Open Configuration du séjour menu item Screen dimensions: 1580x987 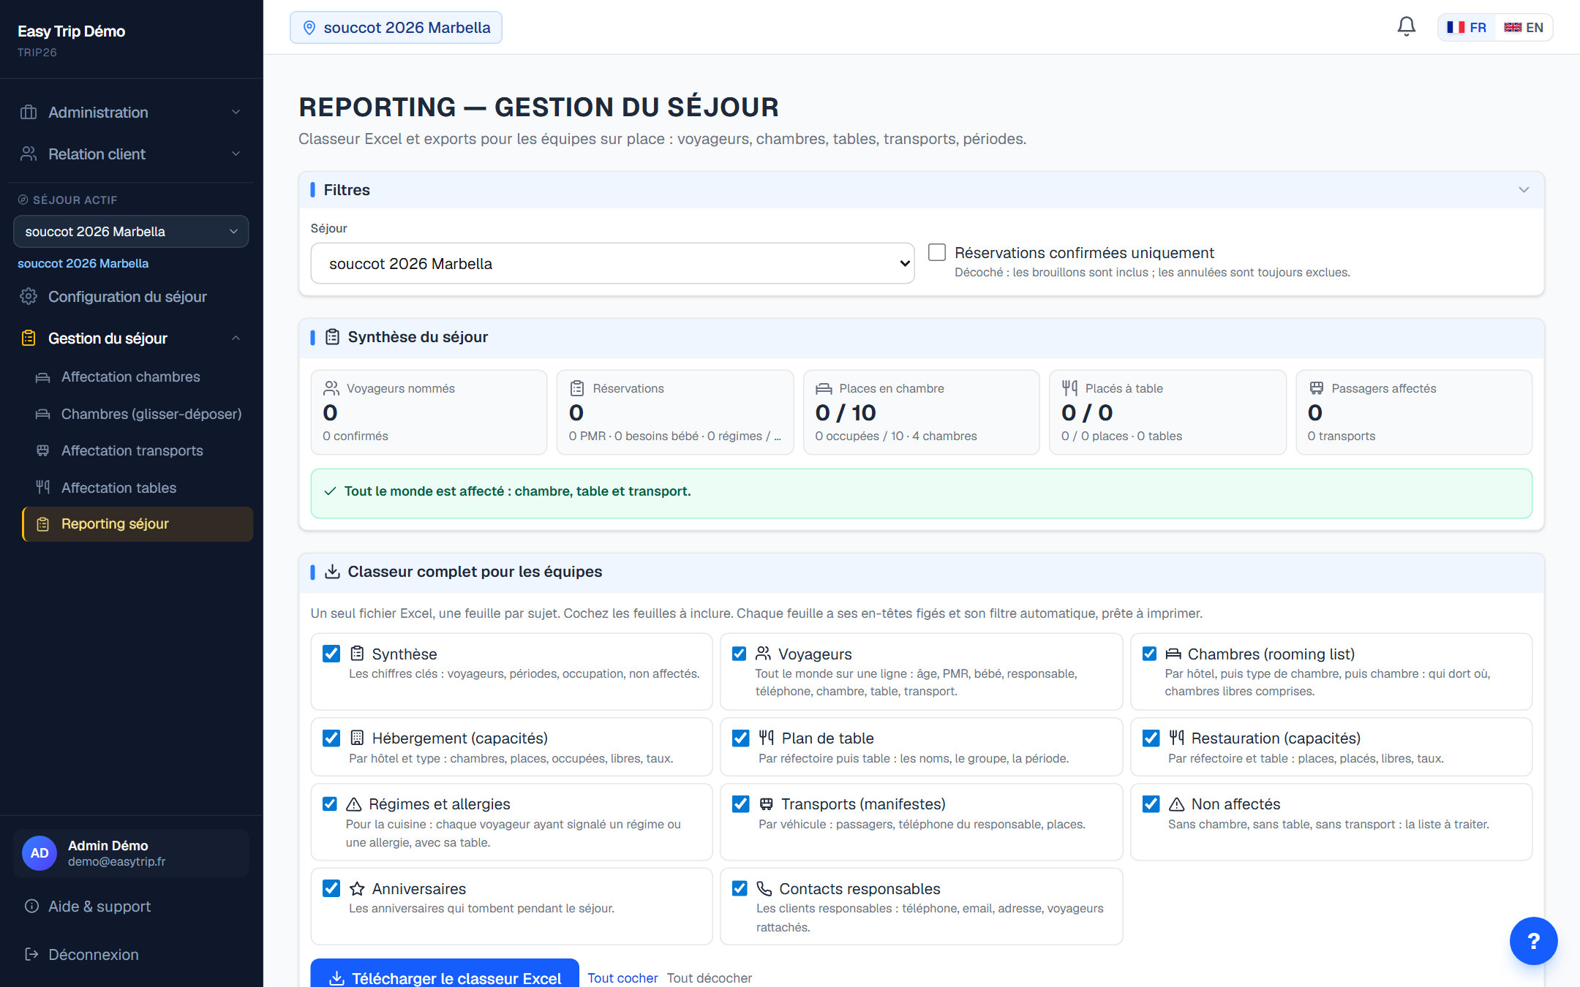pyautogui.click(x=131, y=296)
